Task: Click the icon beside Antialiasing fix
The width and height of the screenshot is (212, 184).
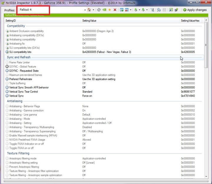Action: (7, 43)
